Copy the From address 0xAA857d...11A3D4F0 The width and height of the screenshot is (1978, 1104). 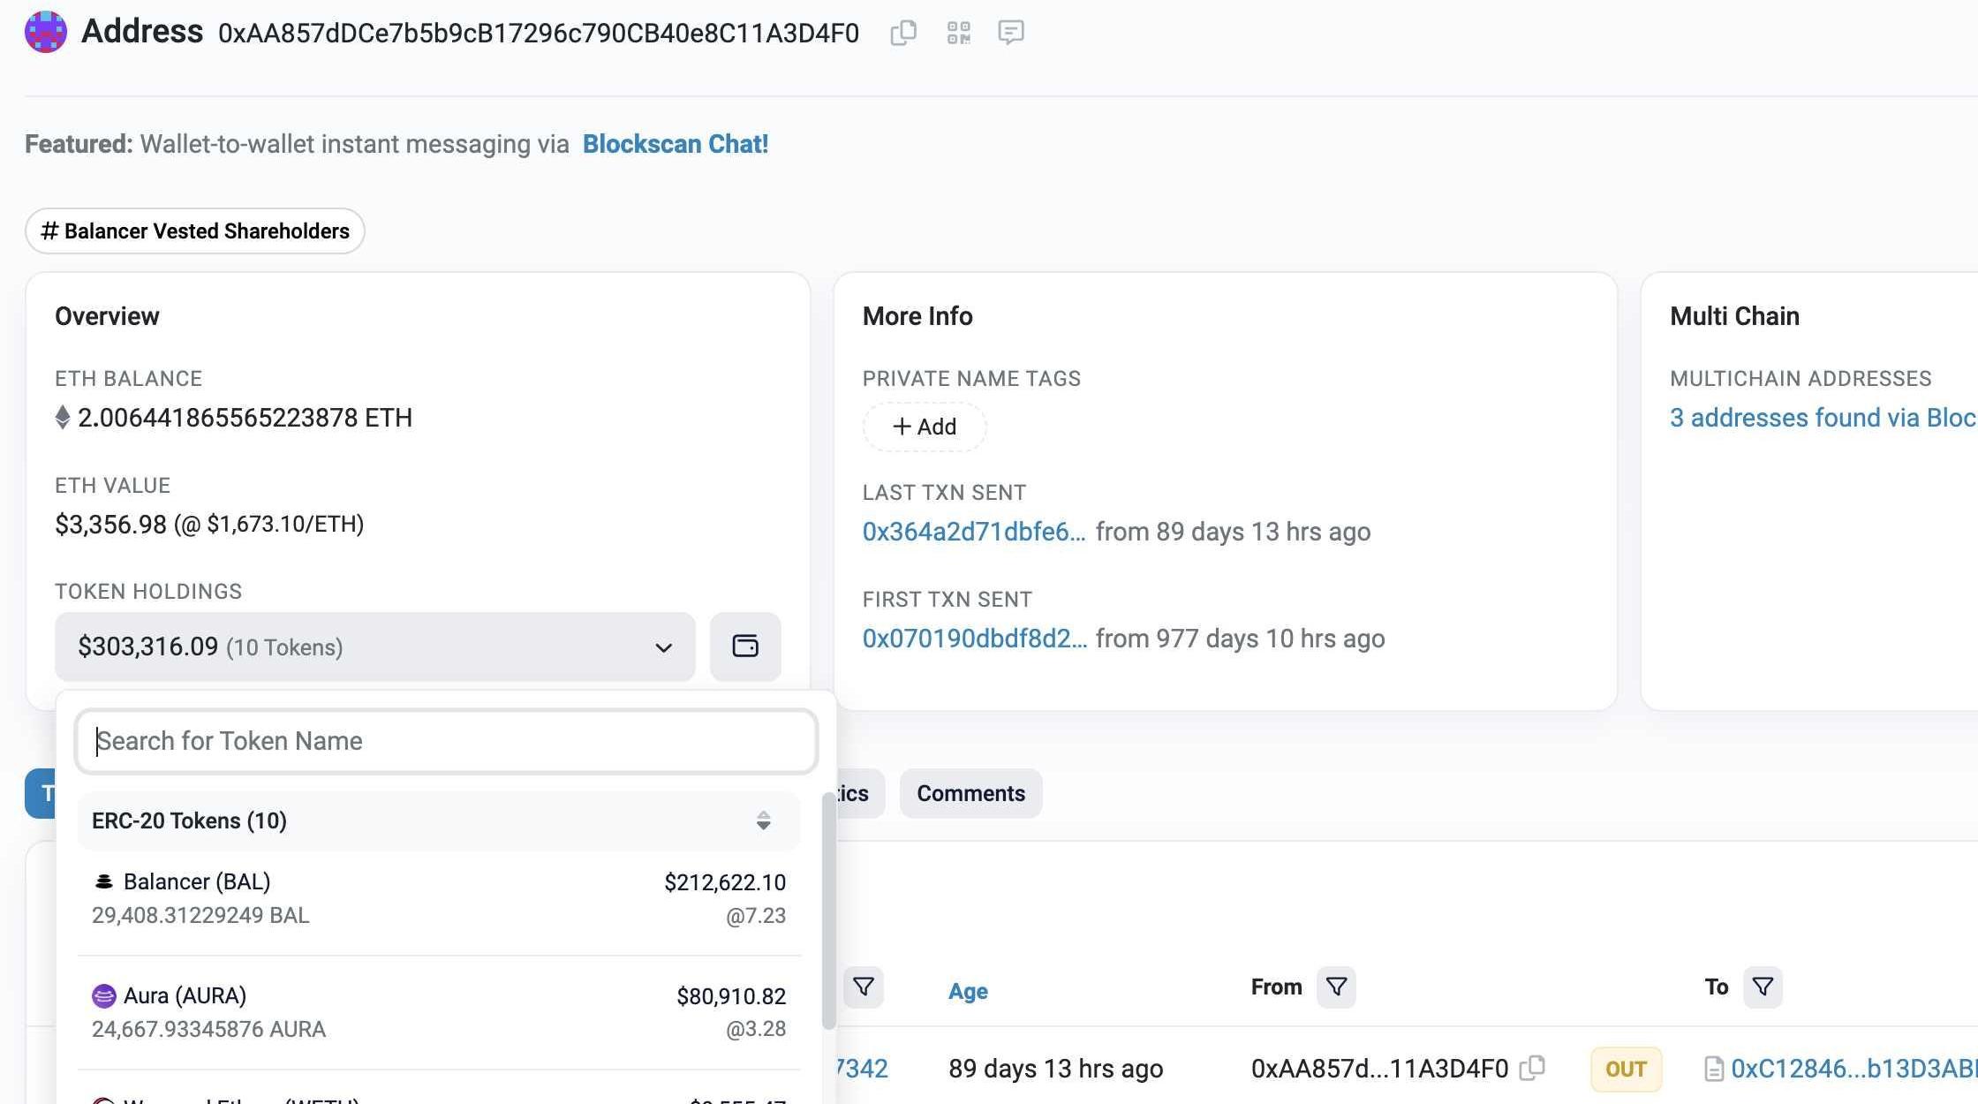pyautogui.click(x=1532, y=1069)
